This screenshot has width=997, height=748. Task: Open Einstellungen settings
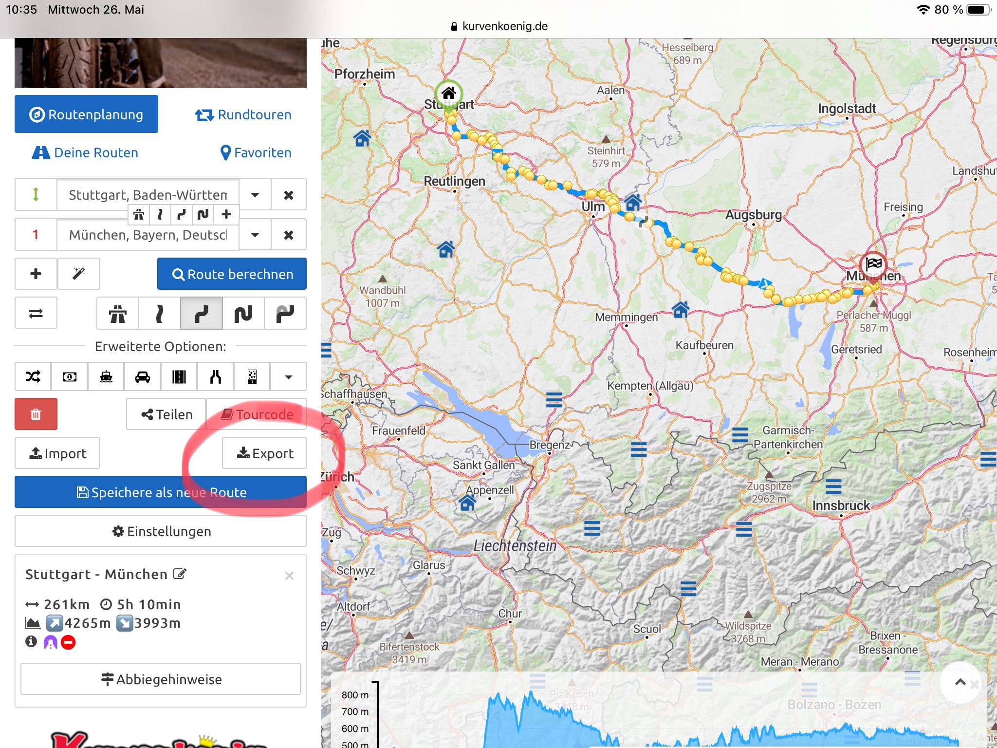point(161,531)
